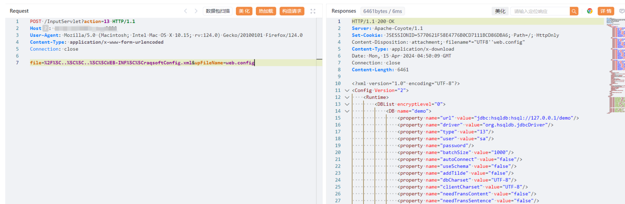Click the dbCharset UTF-8 property line
Viewport: 625px width, 204px height.
pos(457,180)
